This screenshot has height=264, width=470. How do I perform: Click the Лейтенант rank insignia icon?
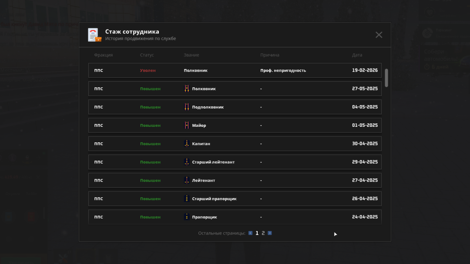tap(187, 180)
